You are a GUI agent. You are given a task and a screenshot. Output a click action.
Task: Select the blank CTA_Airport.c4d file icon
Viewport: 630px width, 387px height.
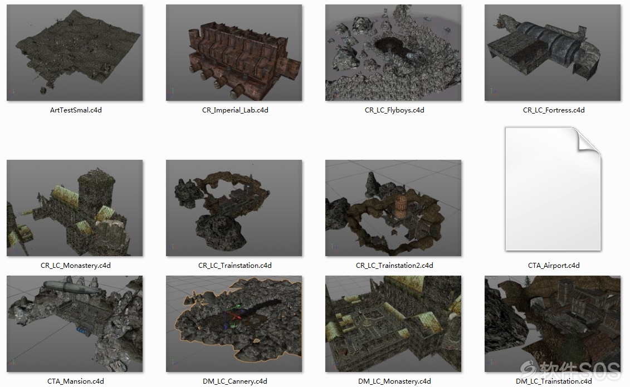(553, 189)
